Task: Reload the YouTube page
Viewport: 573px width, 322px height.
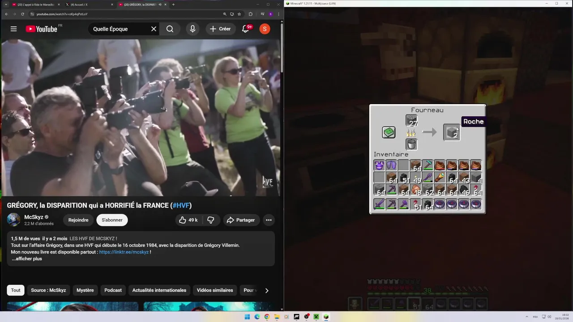Action: click(x=22, y=14)
